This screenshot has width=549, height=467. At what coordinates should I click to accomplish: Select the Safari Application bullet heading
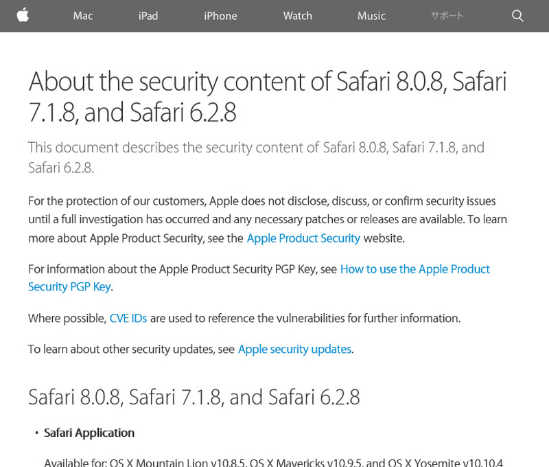tap(89, 433)
